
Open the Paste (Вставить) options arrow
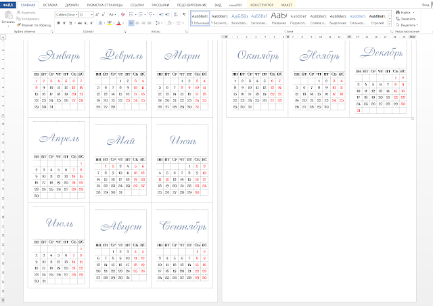(x=8, y=26)
